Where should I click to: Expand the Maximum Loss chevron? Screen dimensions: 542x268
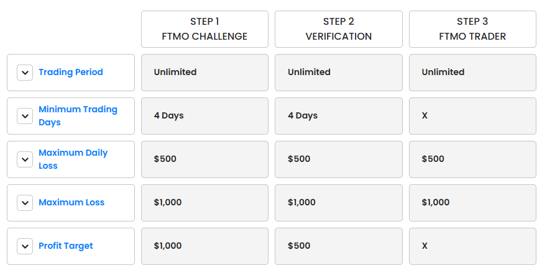click(x=25, y=203)
